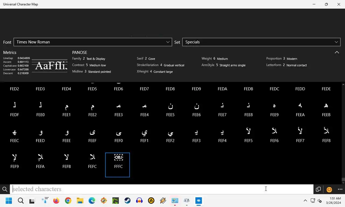This screenshot has width=345, height=207.
Task: Select character FEEF
Action: (x=92, y=136)
